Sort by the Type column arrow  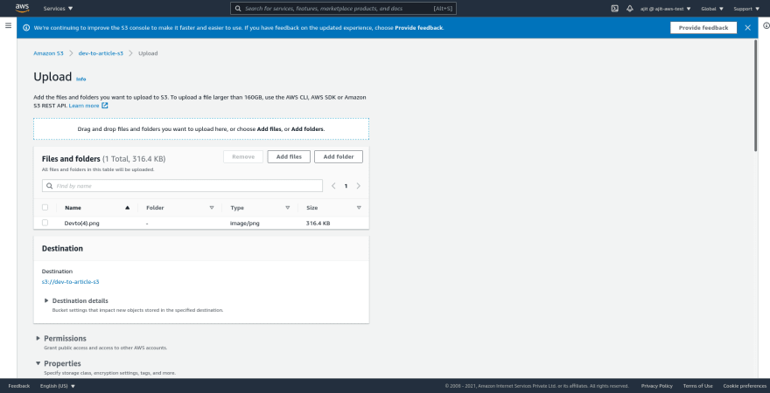tap(288, 208)
